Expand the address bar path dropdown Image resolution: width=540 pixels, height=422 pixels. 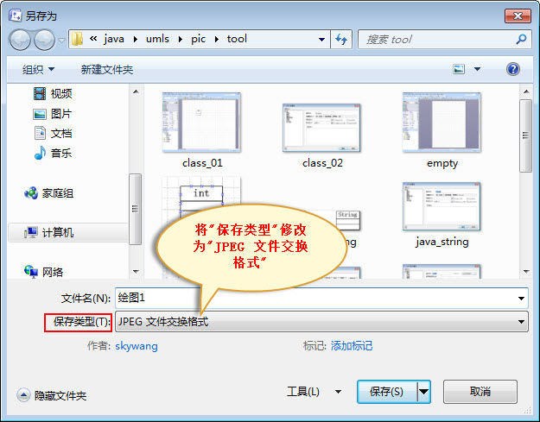click(321, 39)
